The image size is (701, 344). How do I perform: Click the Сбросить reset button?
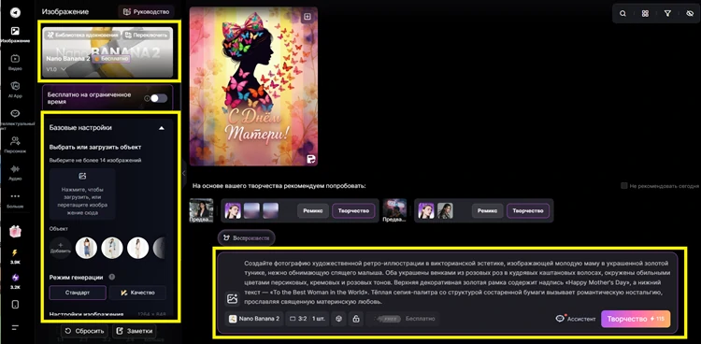click(x=84, y=332)
